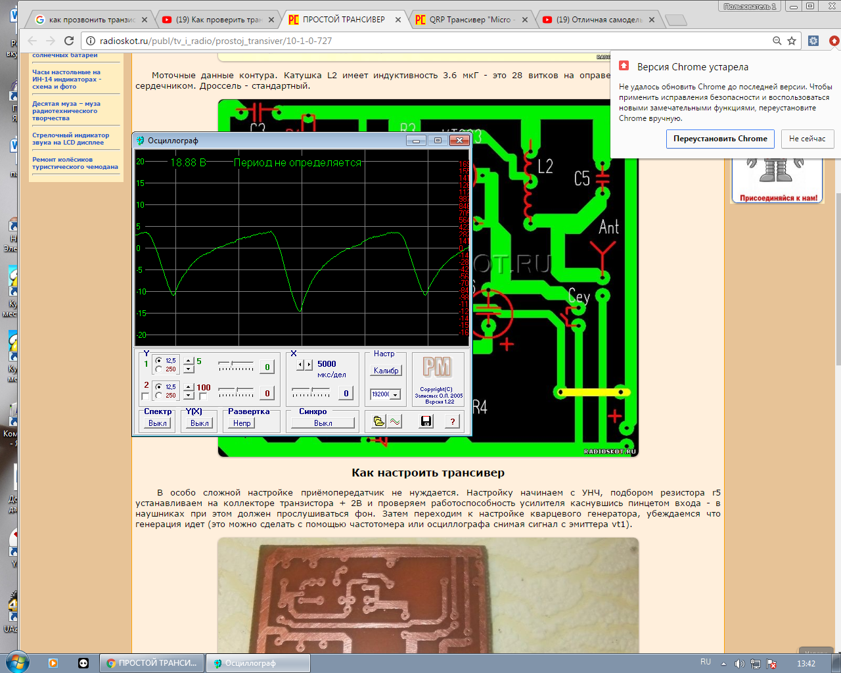Screen dimensions: 841x673
Task: Go back using the browser back arrow
Action: coord(32,41)
